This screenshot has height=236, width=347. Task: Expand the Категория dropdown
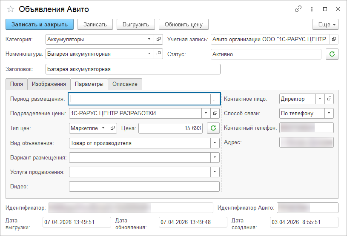point(149,39)
